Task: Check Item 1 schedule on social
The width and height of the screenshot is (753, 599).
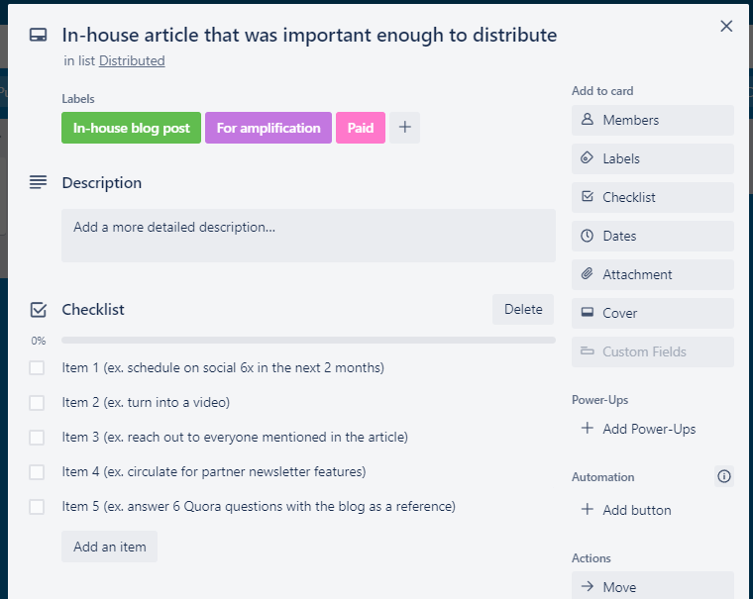Action: (37, 367)
